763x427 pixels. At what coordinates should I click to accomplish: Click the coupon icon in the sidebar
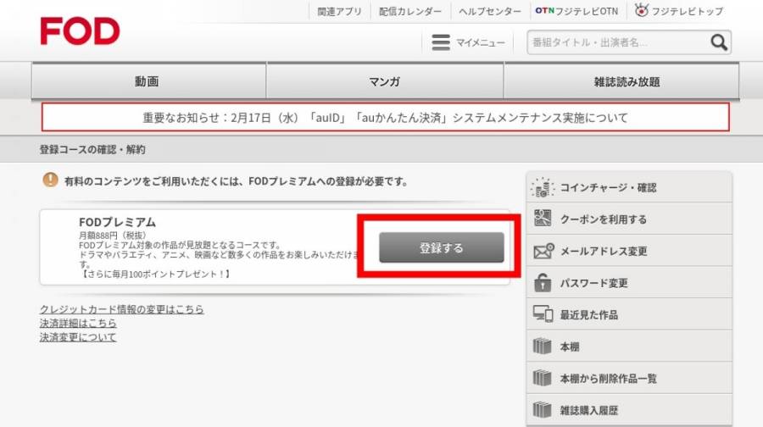[542, 219]
